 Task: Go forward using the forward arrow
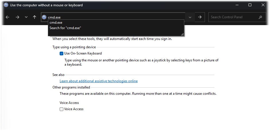point(17,17)
